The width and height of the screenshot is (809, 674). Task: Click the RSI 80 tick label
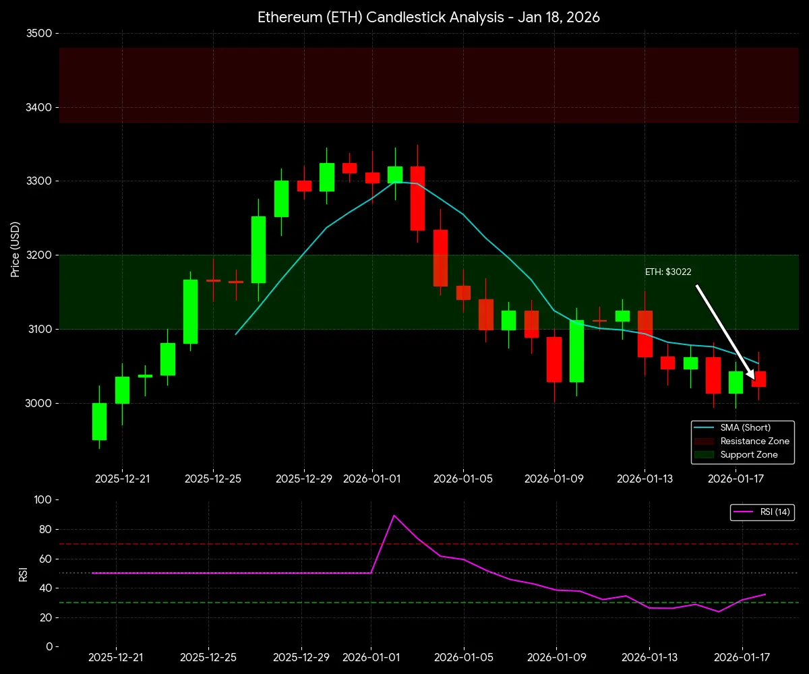coord(45,530)
